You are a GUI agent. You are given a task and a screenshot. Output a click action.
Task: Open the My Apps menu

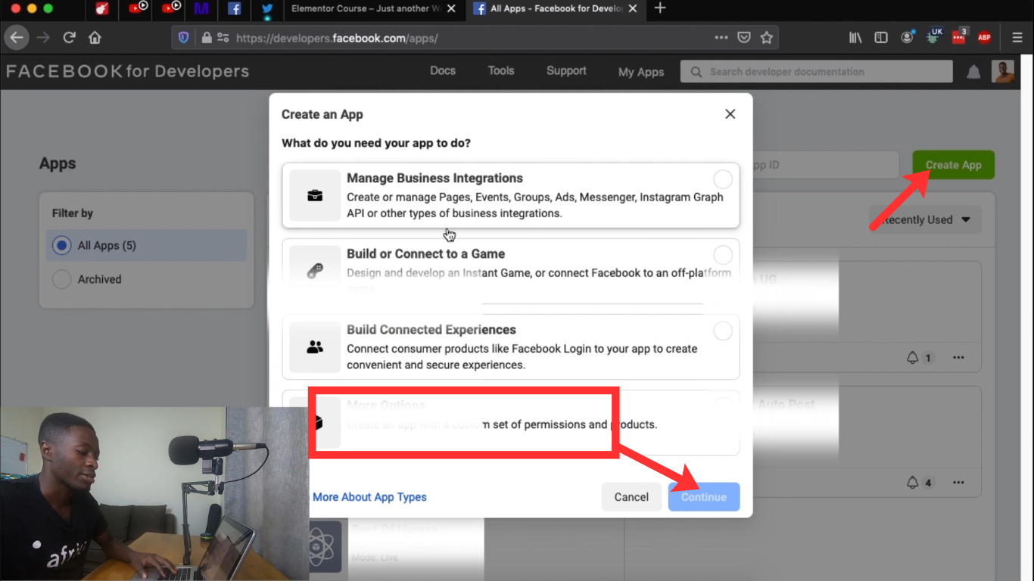tap(641, 72)
